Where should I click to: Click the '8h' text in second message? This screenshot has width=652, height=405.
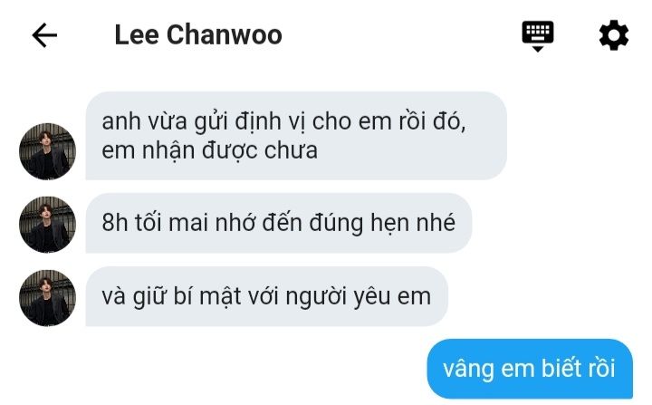[x=114, y=223]
